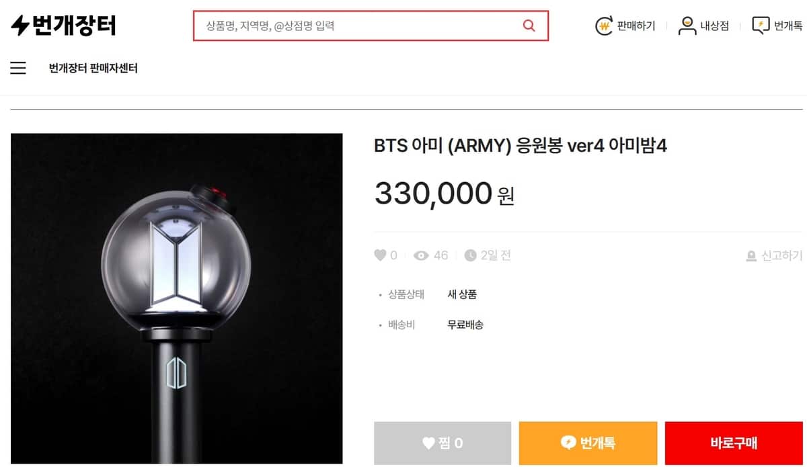Open the hamburger menu
Screen dimensions: 807x467
pos(17,68)
